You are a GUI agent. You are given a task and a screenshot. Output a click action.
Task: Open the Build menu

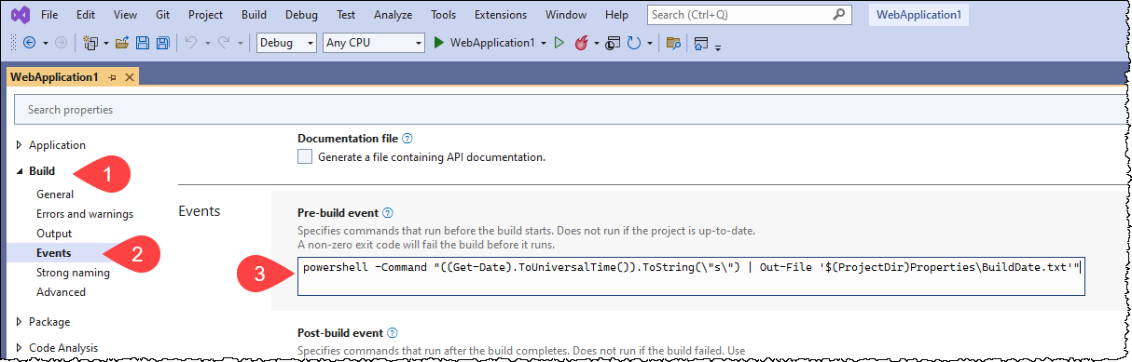(x=255, y=15)
